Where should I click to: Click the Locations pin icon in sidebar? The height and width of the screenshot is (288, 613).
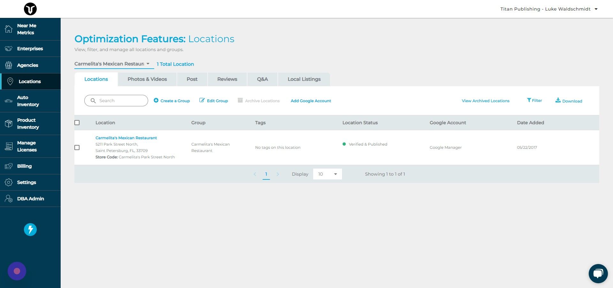coord(10,81)
